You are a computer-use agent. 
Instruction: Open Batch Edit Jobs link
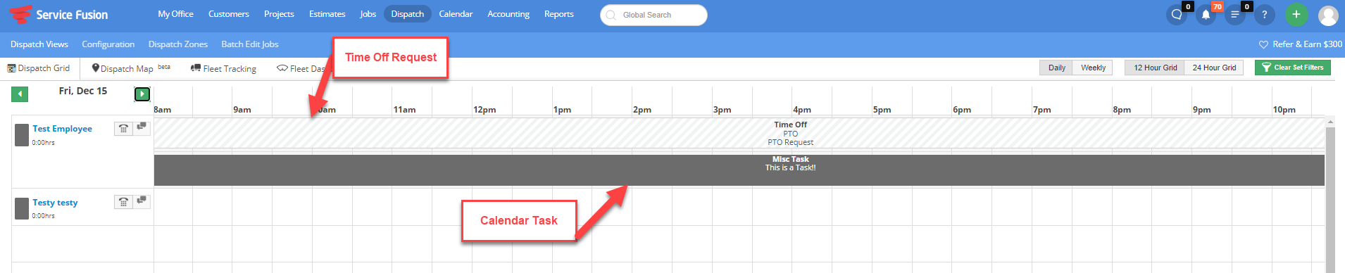point(250,44)
